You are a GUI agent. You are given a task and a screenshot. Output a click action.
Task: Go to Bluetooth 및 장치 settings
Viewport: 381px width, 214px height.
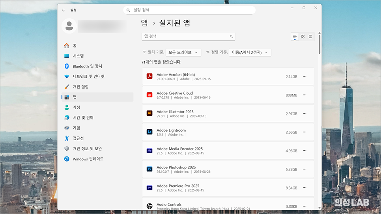[97, 66]
